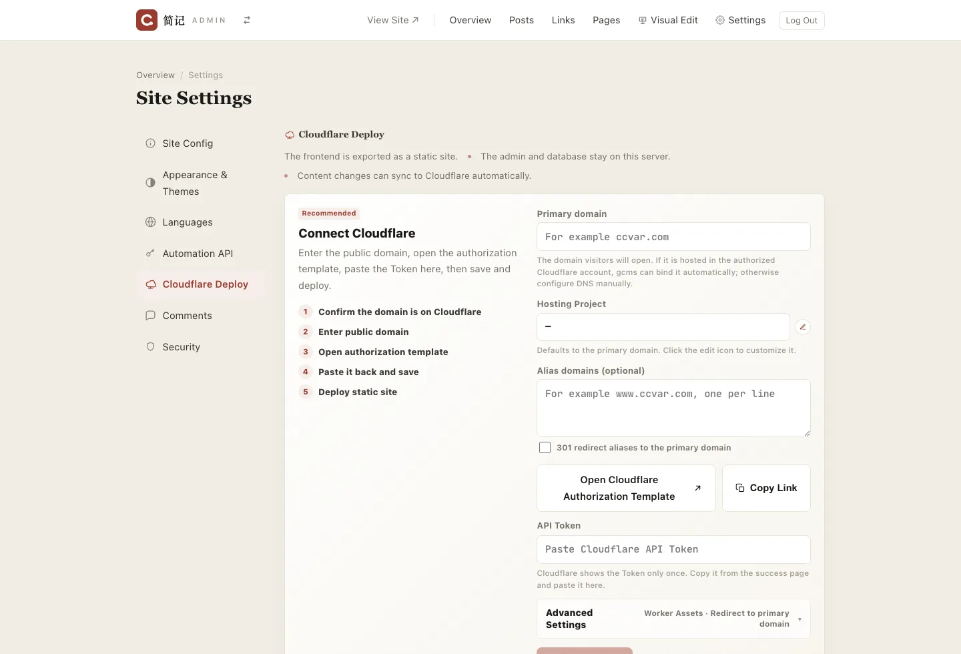Select Cloudflare Deploy in the sidebar
The image size is (961, 654).
click(x=200, y=284)
